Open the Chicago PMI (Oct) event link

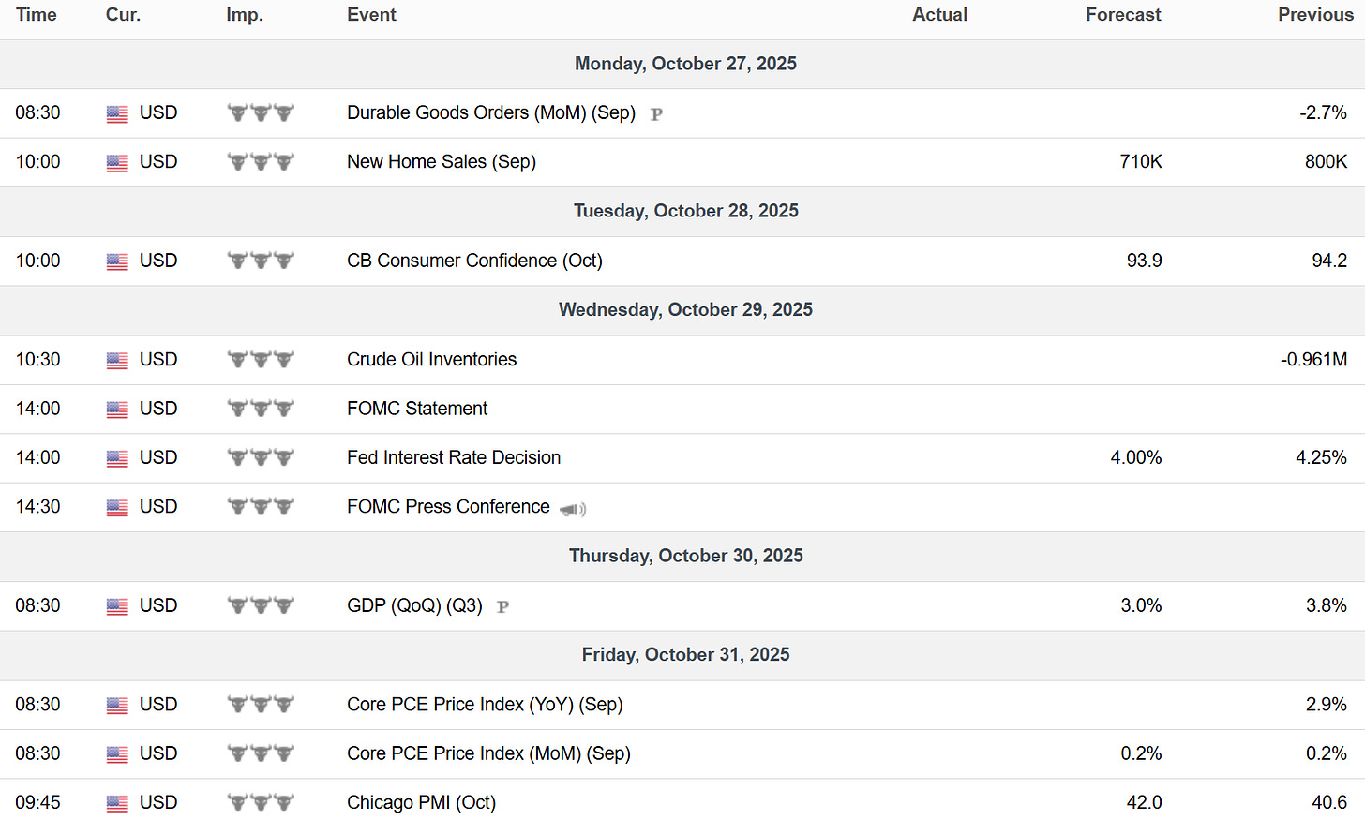tap(421, 802)
